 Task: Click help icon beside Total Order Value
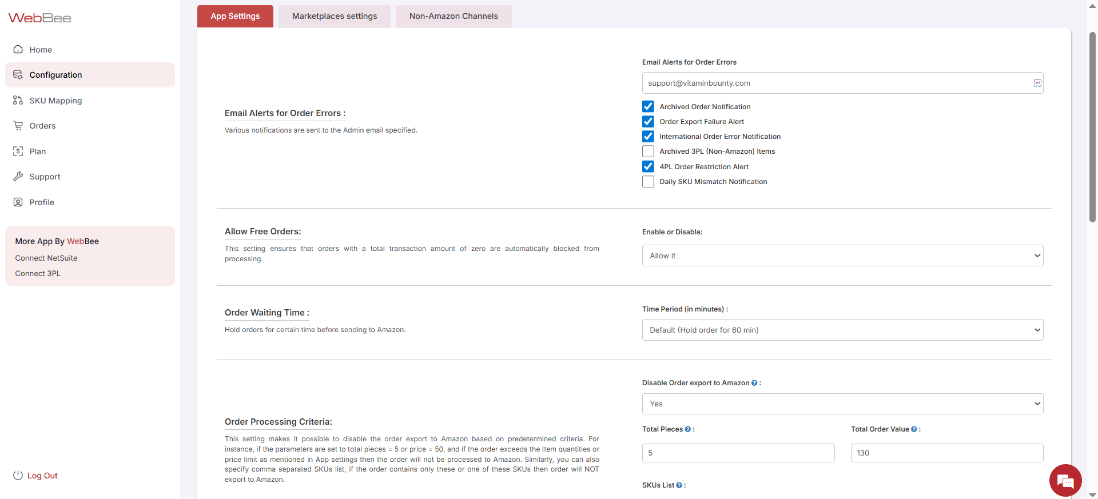pos(914,429)
